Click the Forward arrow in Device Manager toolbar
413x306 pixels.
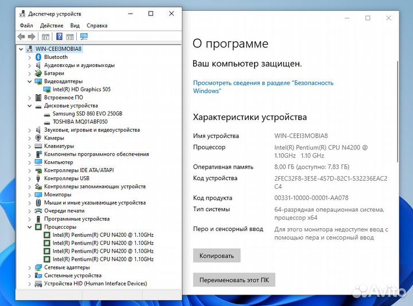tap(32, 37)
